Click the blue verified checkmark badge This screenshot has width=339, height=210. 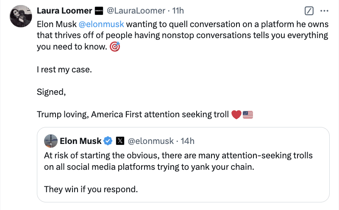coord(108,141)
